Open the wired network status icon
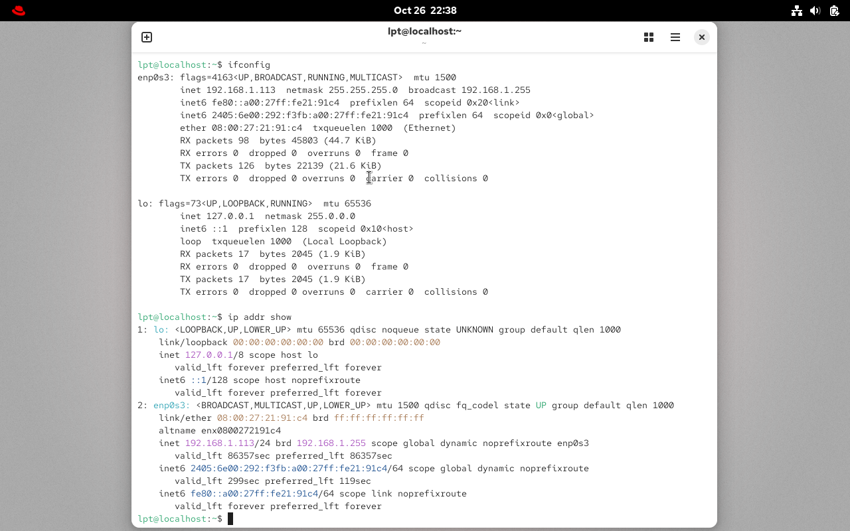The width and height of the screenshot is (850, 531). [x=797, y=11]
